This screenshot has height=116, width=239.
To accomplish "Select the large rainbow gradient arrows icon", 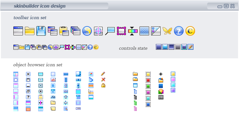I will [x=133, y=31].
